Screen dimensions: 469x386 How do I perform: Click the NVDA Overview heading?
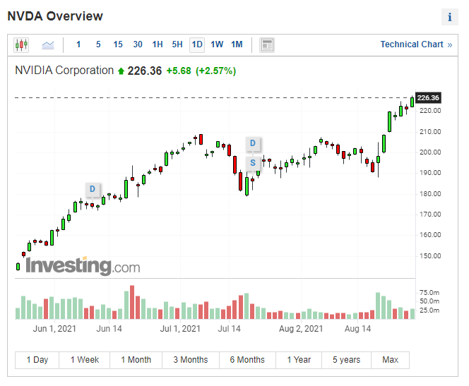pos(55,16)
